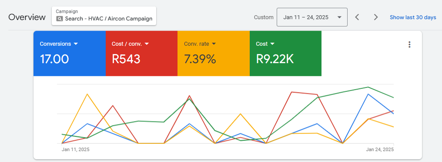This screenshot has height=162, width=442.
Task: Open the Cost / conv. metric dropdown arrow
Action: 147,44
